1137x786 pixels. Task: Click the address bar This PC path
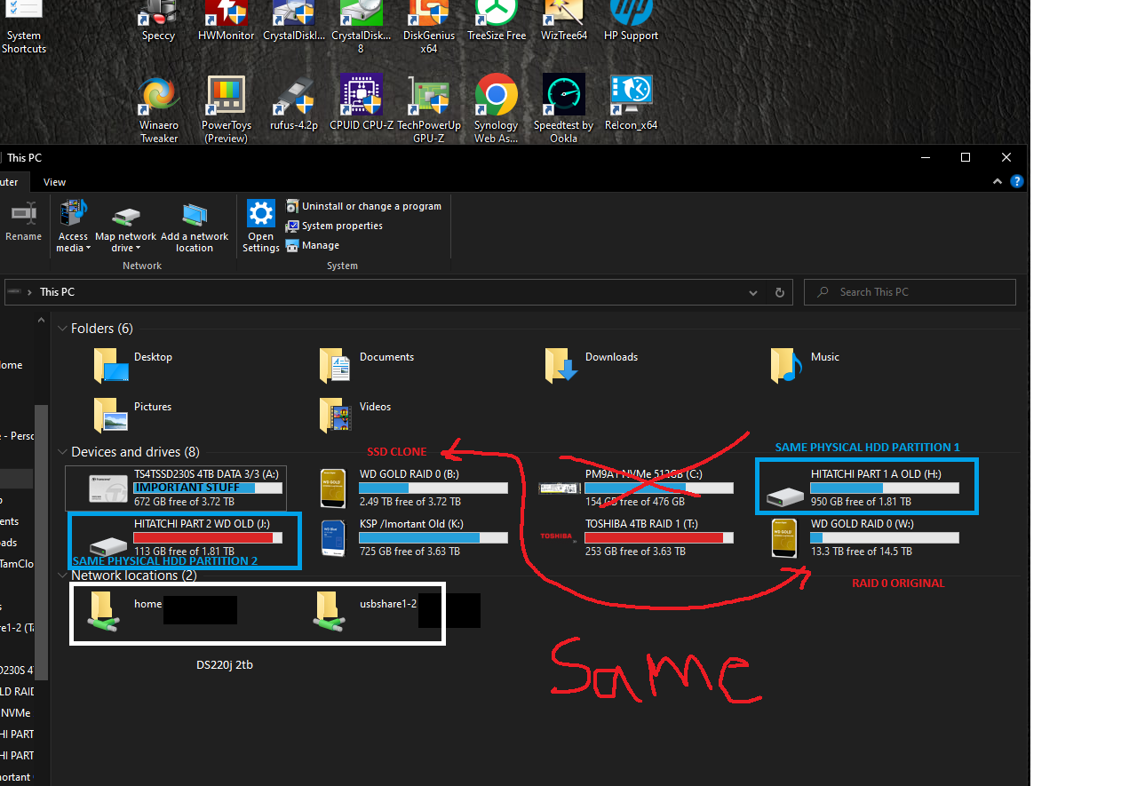tap(57, 292)
